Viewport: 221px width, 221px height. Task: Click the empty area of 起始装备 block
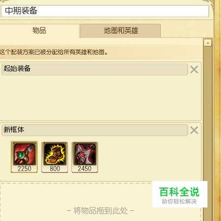tap(100, 98)
